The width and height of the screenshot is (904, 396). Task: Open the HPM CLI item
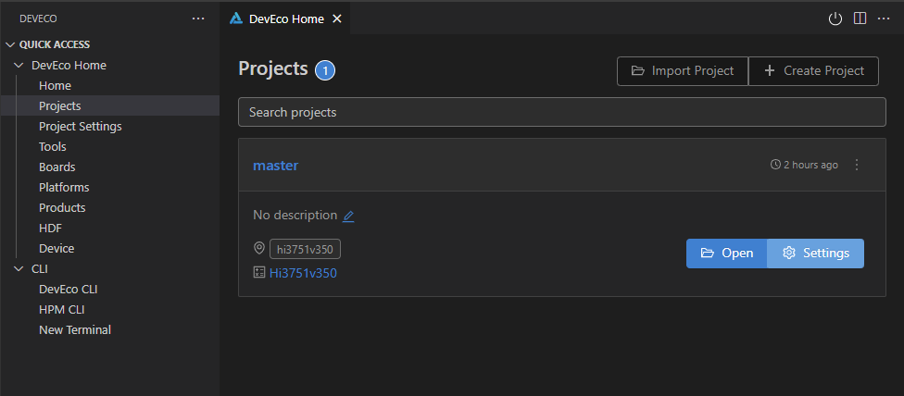point(61,310)
